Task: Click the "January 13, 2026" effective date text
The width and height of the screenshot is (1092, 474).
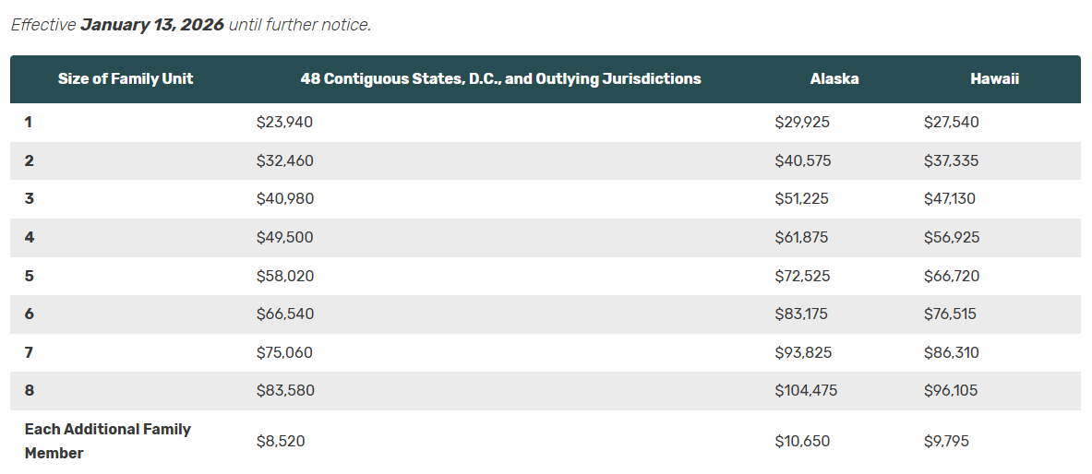Action: point(152,25)
